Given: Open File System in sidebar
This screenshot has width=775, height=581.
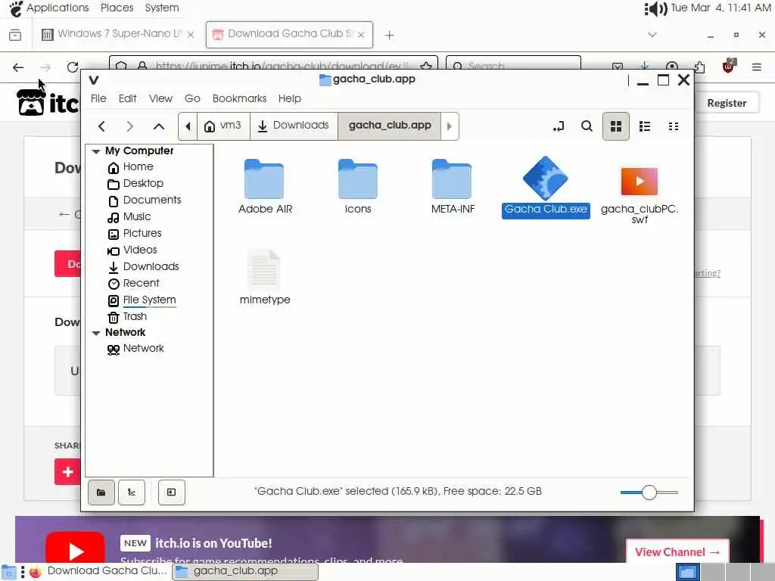Looking at the screenshot, I should click(x=142, y=300).
